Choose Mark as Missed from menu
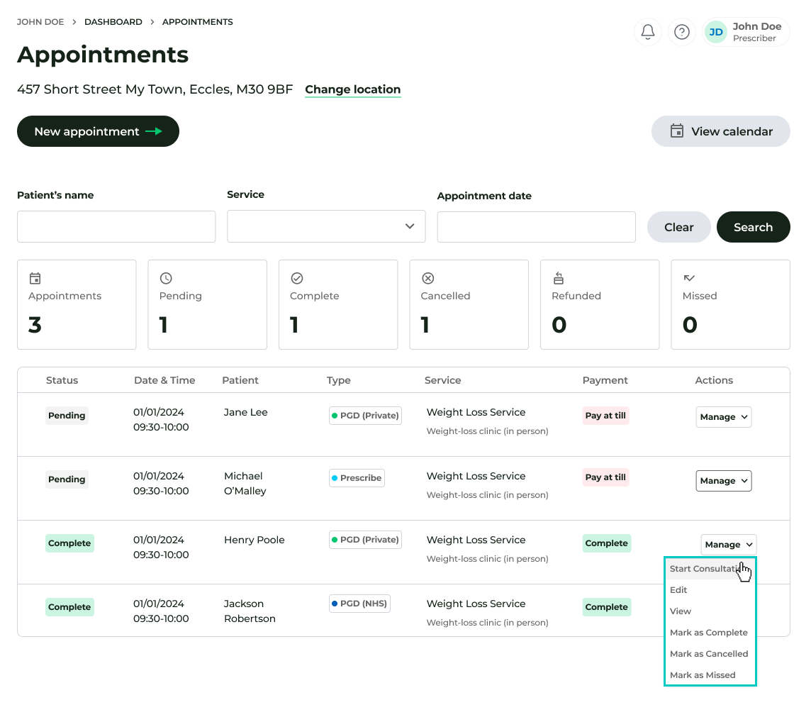This screenshot has height=705, width=811. (703, 675)
